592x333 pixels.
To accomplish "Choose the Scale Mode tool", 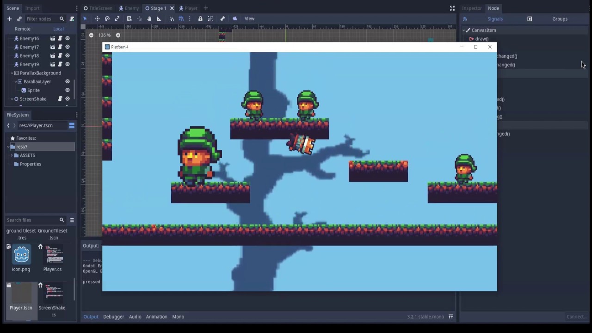I will [117, 18].
